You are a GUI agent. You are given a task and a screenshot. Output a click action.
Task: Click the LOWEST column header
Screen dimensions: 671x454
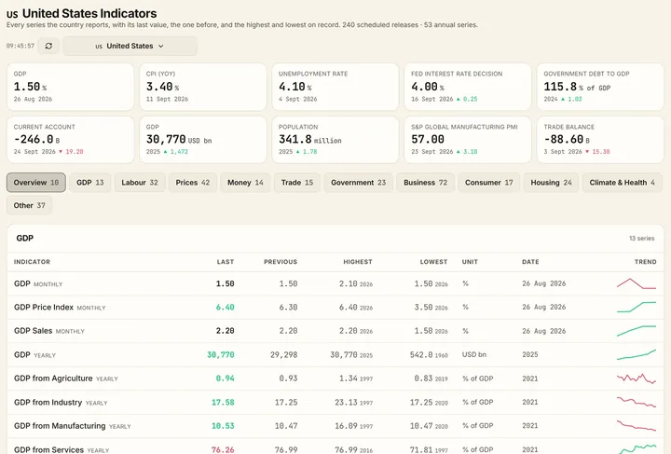point(433,262)
